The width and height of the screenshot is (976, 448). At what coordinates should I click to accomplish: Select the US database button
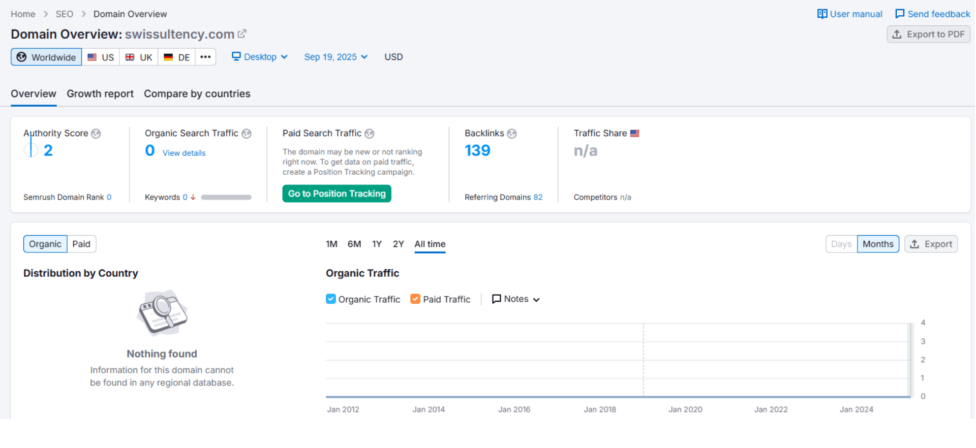click(x=101, y=57)
